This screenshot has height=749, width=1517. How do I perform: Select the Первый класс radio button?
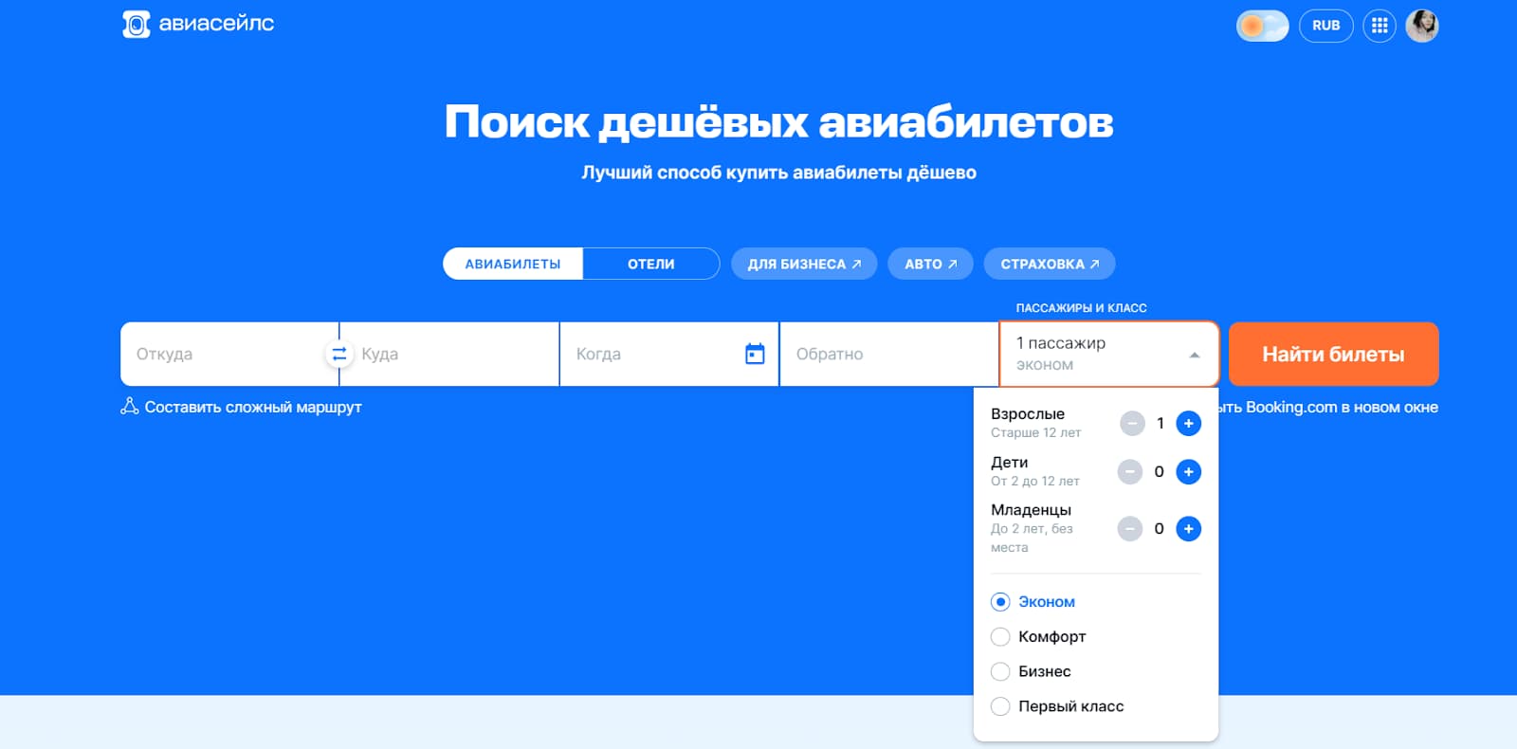pos(1000,706)
